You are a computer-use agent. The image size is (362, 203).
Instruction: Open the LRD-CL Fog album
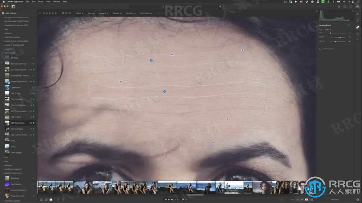pyautogui.click(x=18, y=93)
